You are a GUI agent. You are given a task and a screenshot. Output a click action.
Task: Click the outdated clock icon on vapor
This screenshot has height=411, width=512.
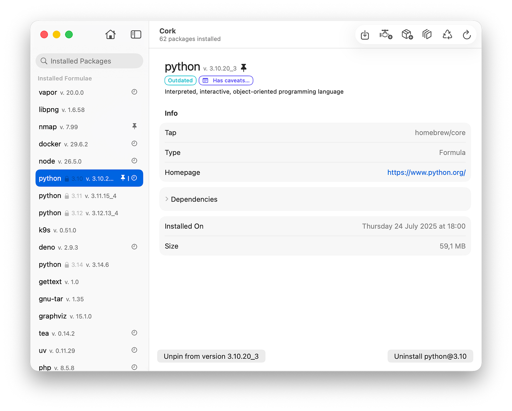(134, 92)
